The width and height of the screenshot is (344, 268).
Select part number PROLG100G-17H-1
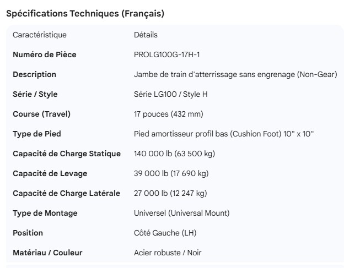click(167, 54)
